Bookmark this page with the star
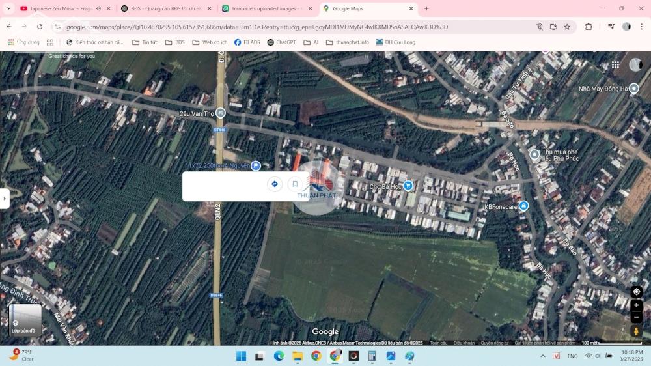Screen dimensions: 651x366 pos(567,27)
